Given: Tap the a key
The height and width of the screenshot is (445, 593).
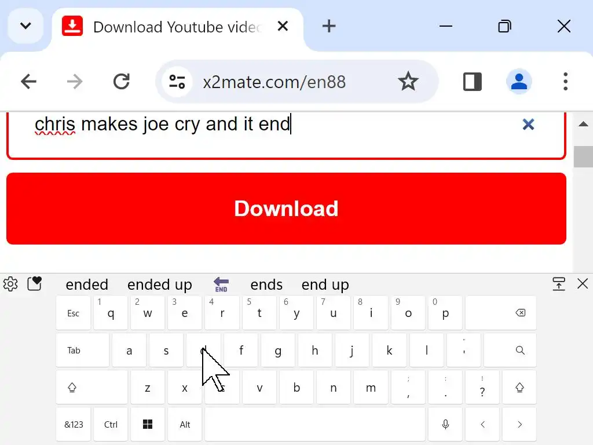Looking at the screenshot, I should click(129, 351).
